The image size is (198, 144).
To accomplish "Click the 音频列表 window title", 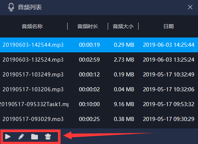I will (30, 7).
